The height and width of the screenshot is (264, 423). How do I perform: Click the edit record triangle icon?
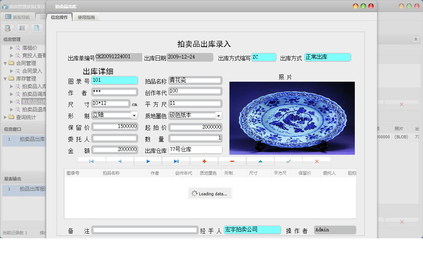pyautogui.click(x=260, y=161)
